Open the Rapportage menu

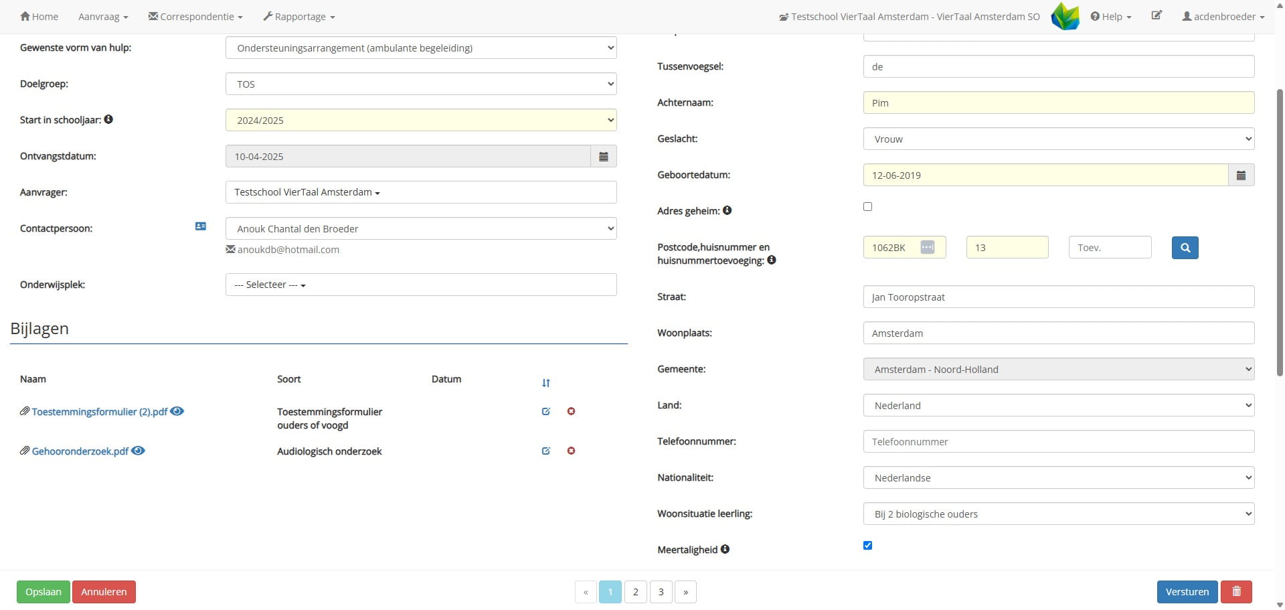(x=299, y=16)
